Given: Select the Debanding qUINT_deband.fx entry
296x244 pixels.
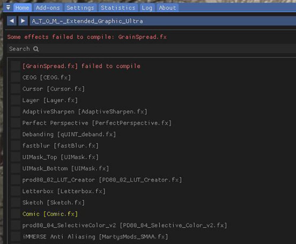Looking at the screenshot, I should coord(69,134).
